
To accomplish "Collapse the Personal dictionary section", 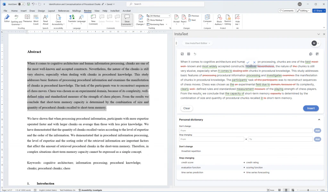I will 319,120.
